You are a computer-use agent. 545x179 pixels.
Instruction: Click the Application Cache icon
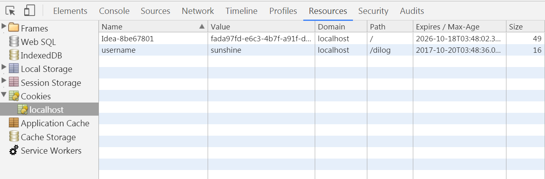click(x=14, y=123)
